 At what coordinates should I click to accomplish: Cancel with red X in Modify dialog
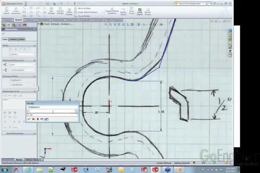(x=33, y=119)
